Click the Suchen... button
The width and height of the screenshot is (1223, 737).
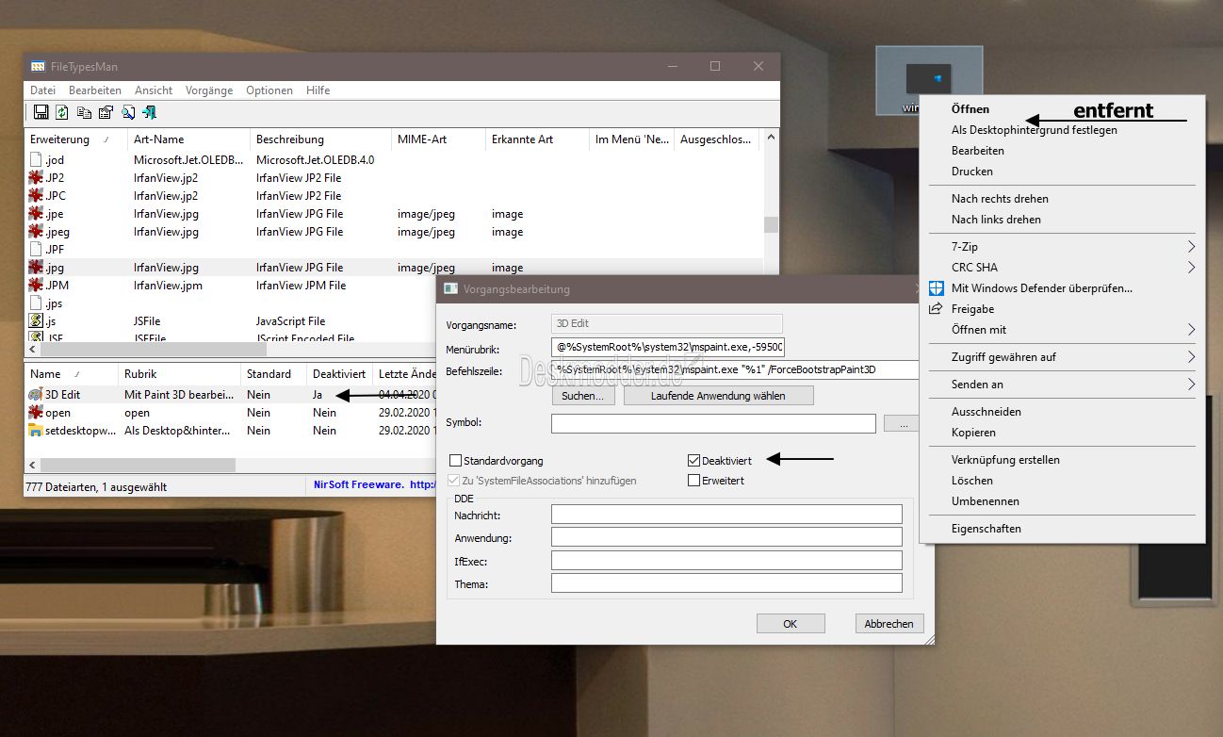[x=583, y=396]
